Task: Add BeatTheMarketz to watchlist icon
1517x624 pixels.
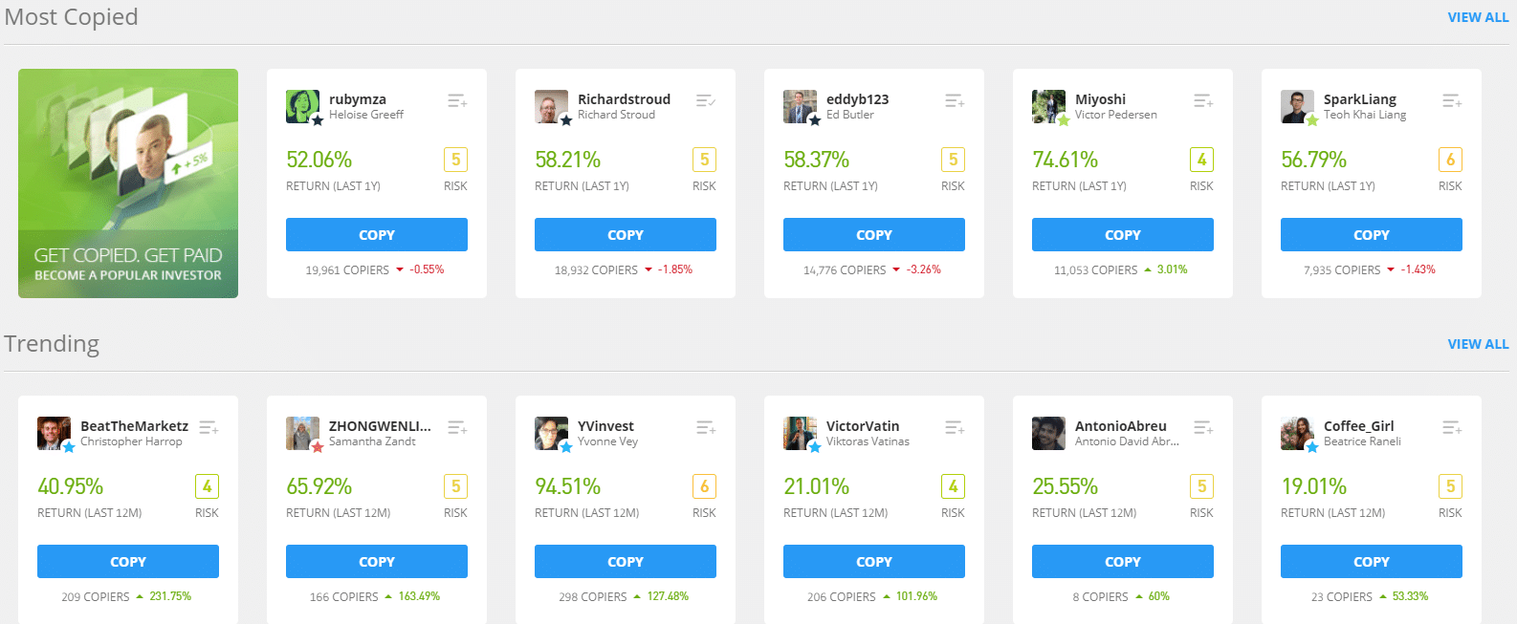Action: point(209,427)
